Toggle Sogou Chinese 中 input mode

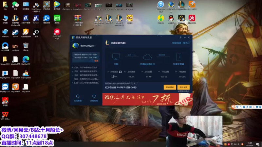(237, 107)
